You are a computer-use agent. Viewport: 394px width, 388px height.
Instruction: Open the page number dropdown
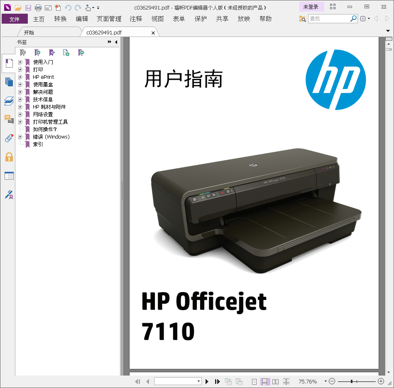coord(198,381)
